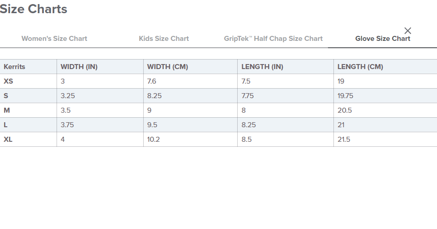Click the 20.5 length cell for M

tap(345, 110)
